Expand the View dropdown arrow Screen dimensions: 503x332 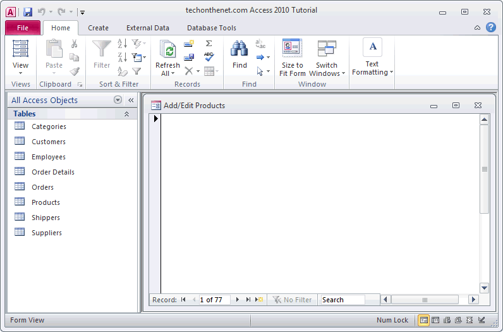[20, 73]
